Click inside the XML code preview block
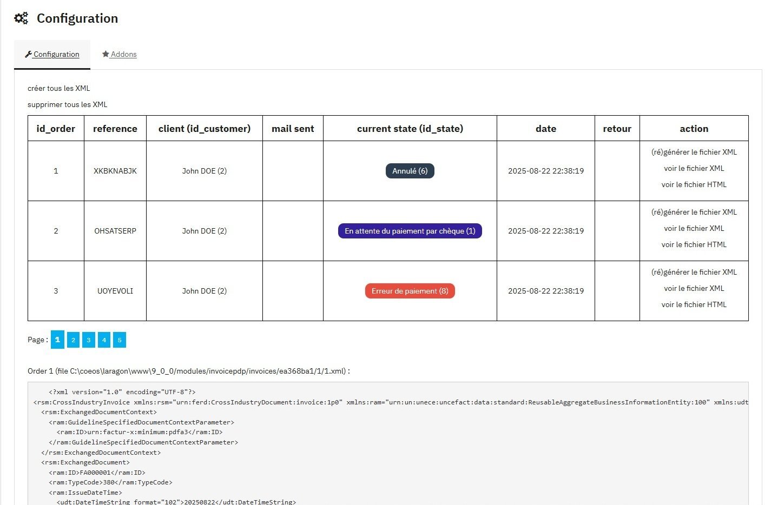765x505 pixels. pyautogui.click(x=388, y=443)
